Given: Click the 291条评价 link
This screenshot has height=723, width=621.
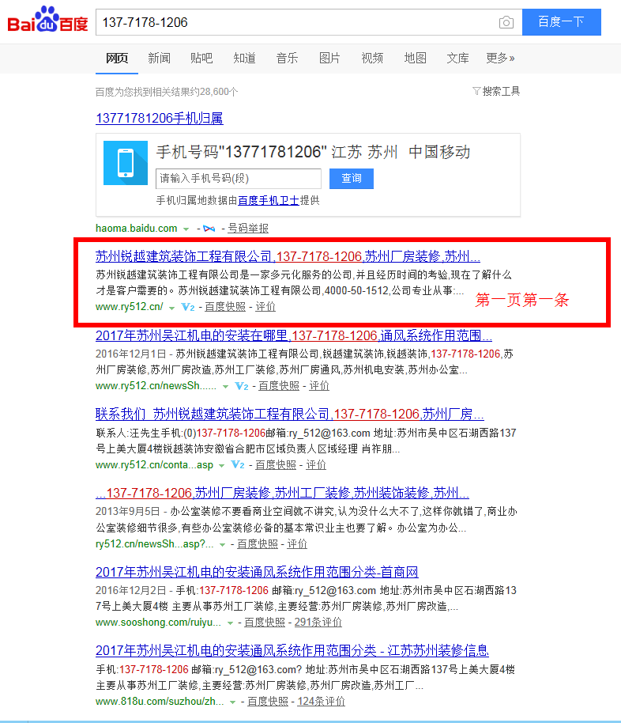Looking at the screenshot, I should 318,622.
